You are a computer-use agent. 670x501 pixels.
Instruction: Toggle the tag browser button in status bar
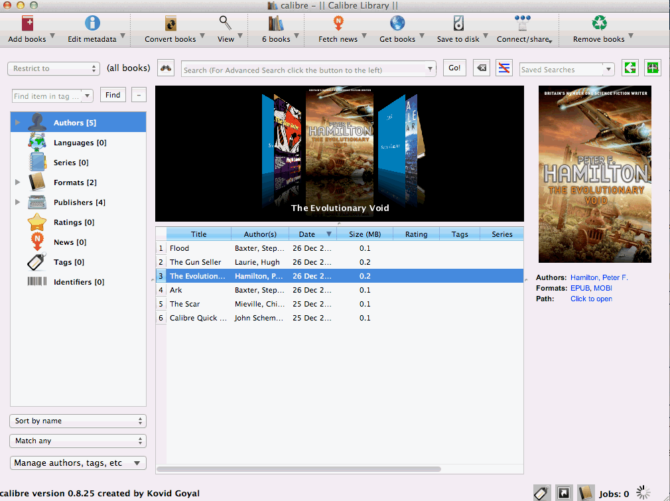542,493
